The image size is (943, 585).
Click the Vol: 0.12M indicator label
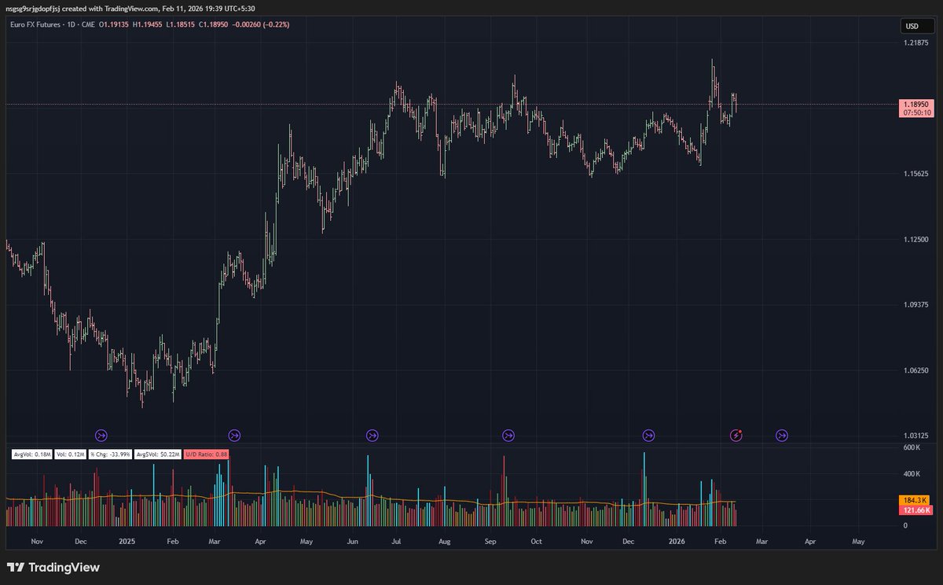71,454
